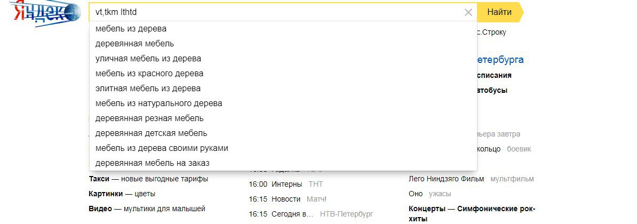This screenshot has width=637, height=224.
Task: Clear the search field with X icon
Action: coord(468,12)
